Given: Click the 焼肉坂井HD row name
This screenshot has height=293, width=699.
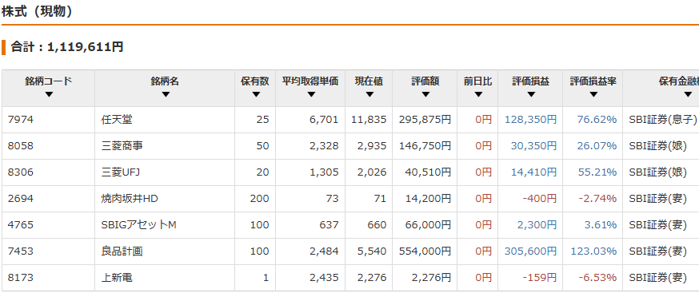Looking at the screenshot, I should [x=130, y=198].
